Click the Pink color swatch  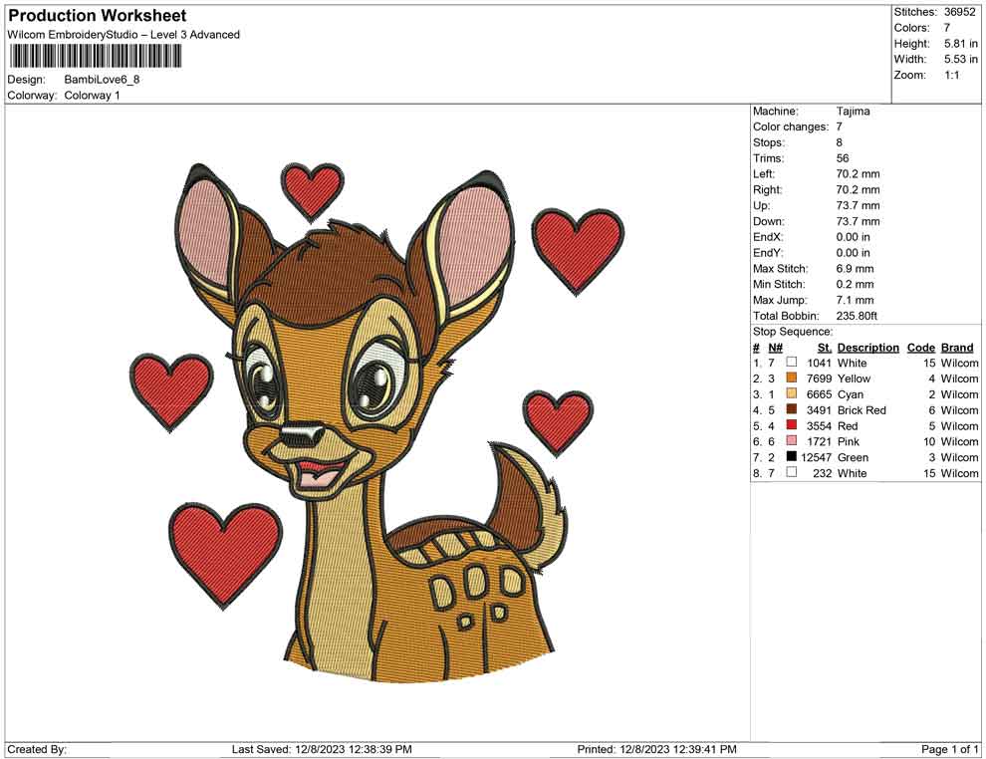tap(792, 441)
